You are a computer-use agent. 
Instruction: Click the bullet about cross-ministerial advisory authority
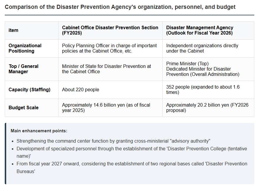tap(113, 141)
